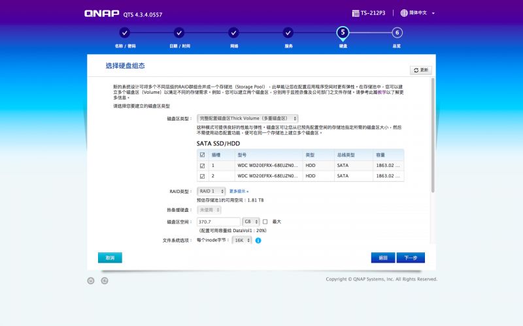Click the inode info icon
Viewport: 523px width, 326px height.
click(258, 241)
